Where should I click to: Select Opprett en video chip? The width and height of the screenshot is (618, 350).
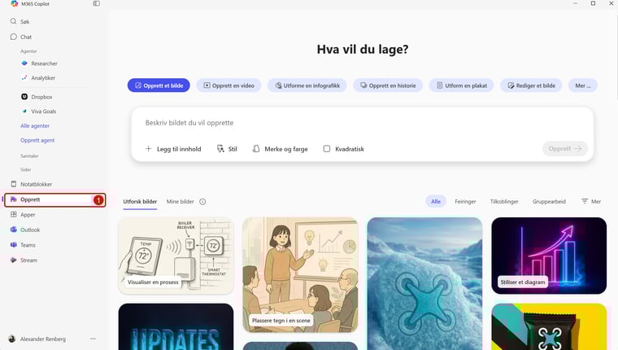229,85
